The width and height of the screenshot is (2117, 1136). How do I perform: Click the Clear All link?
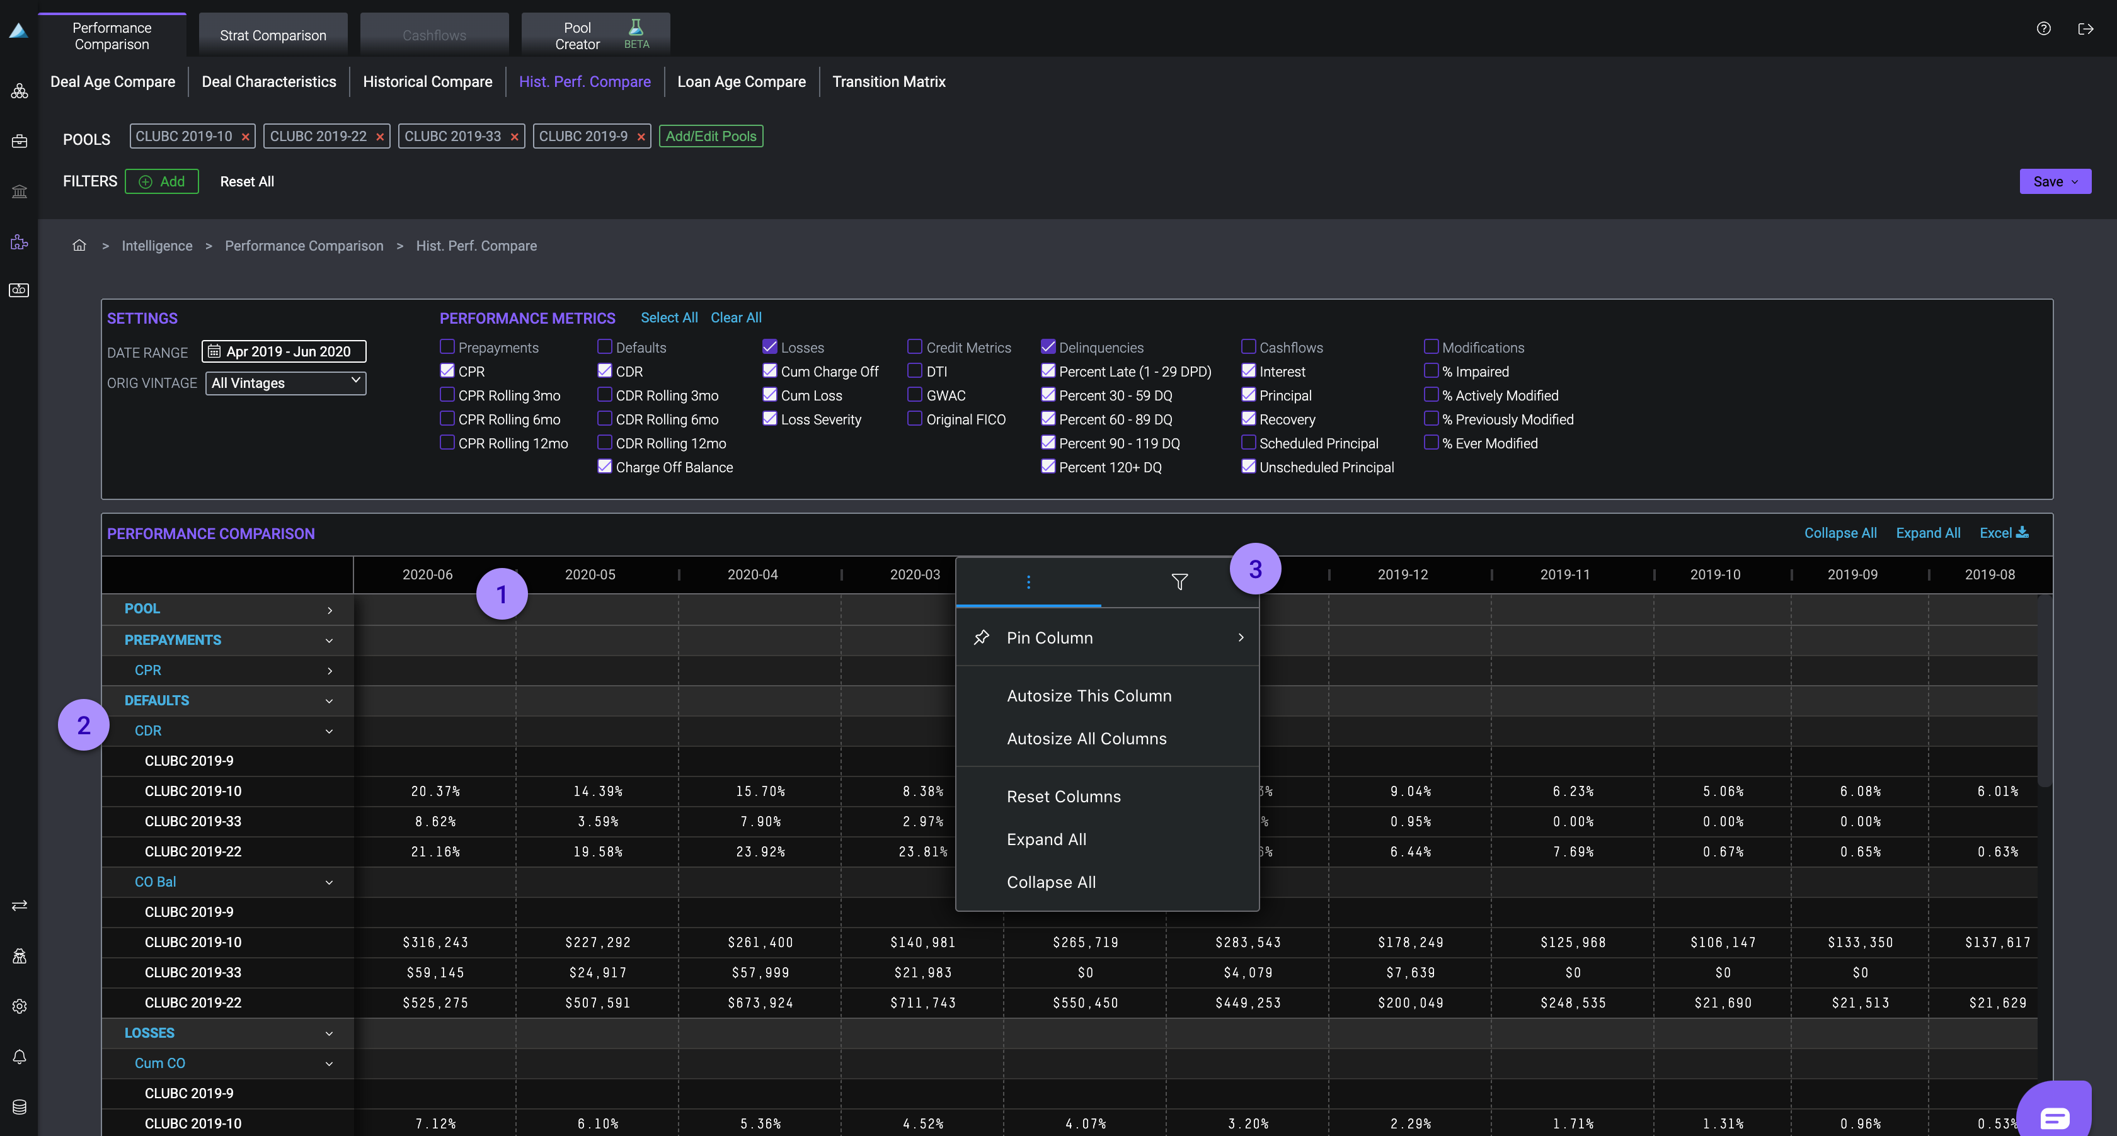coord(735,318)
